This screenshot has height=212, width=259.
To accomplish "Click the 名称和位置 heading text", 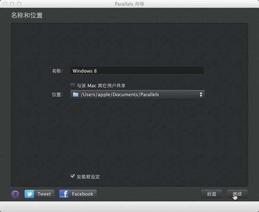I will pos(27,15).
